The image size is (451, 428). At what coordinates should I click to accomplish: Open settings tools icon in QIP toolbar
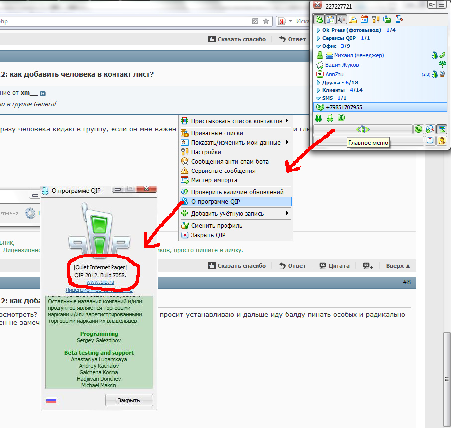(x=376, y=19)
